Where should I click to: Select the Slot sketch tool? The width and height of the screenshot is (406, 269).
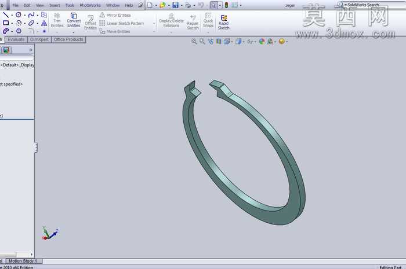coord(6,31)
